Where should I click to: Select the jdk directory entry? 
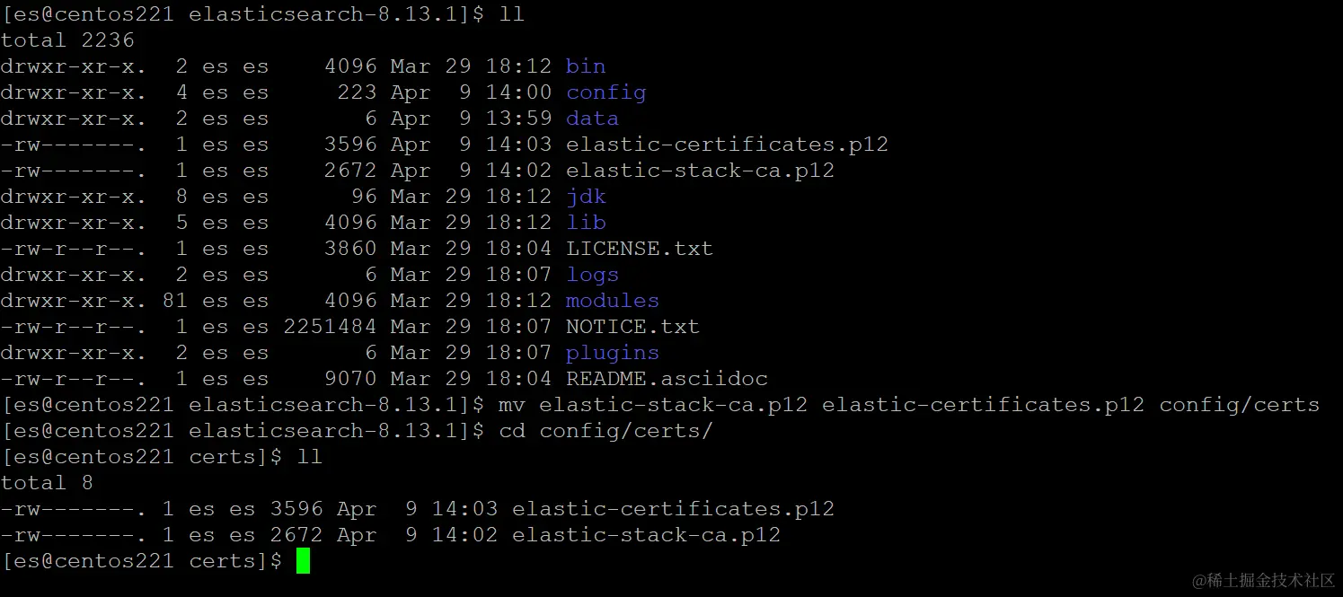[x=586, y=197]
